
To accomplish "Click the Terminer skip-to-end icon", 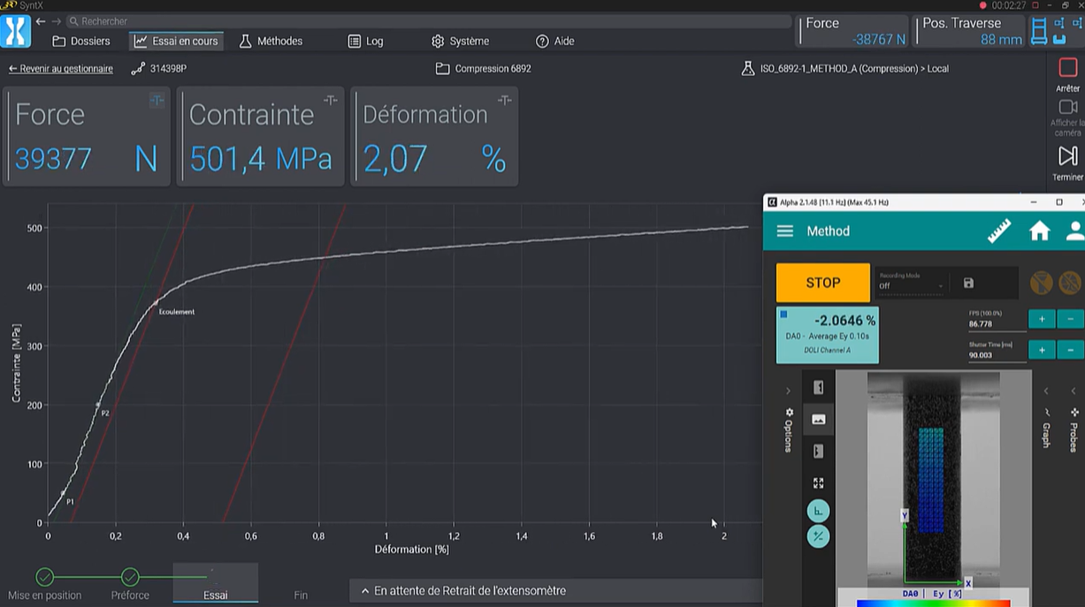I will click(x=1067, y=156).
